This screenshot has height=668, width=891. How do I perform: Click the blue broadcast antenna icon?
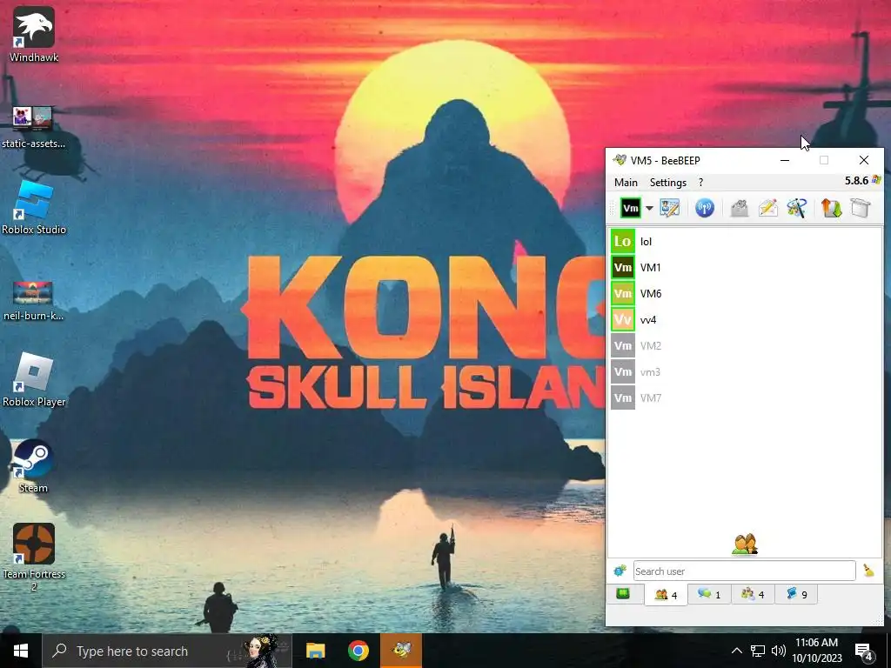[705, 208]
